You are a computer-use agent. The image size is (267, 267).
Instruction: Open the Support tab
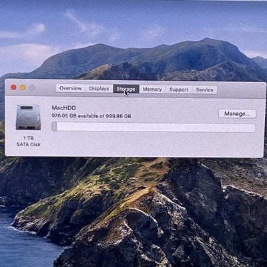(x=179, y=89)
